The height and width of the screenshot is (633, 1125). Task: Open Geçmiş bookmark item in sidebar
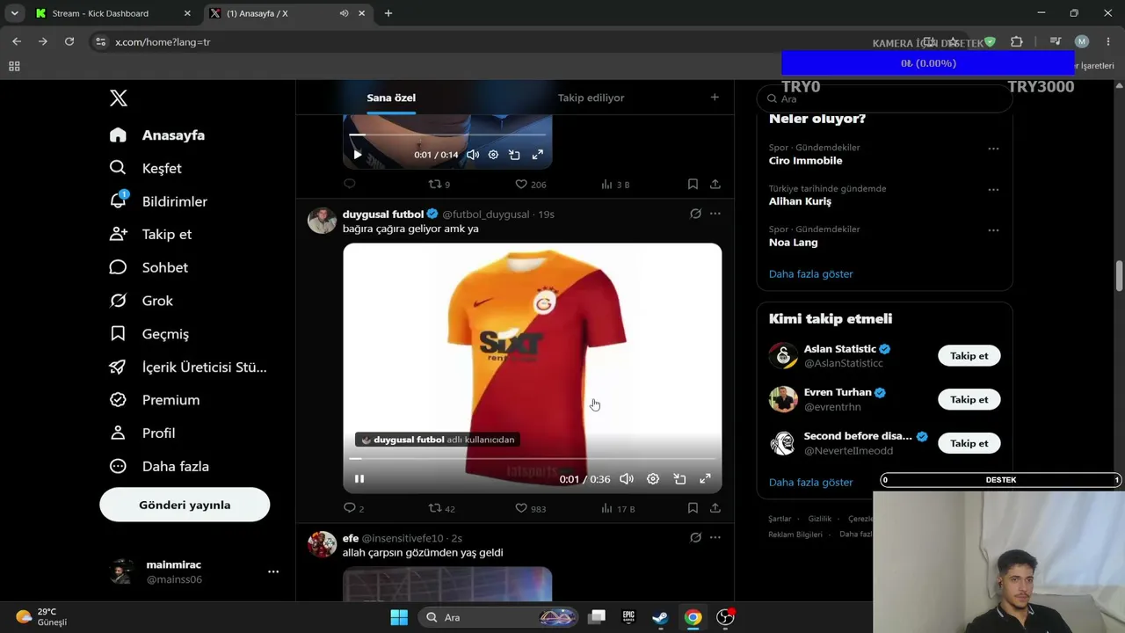[149, 334]
